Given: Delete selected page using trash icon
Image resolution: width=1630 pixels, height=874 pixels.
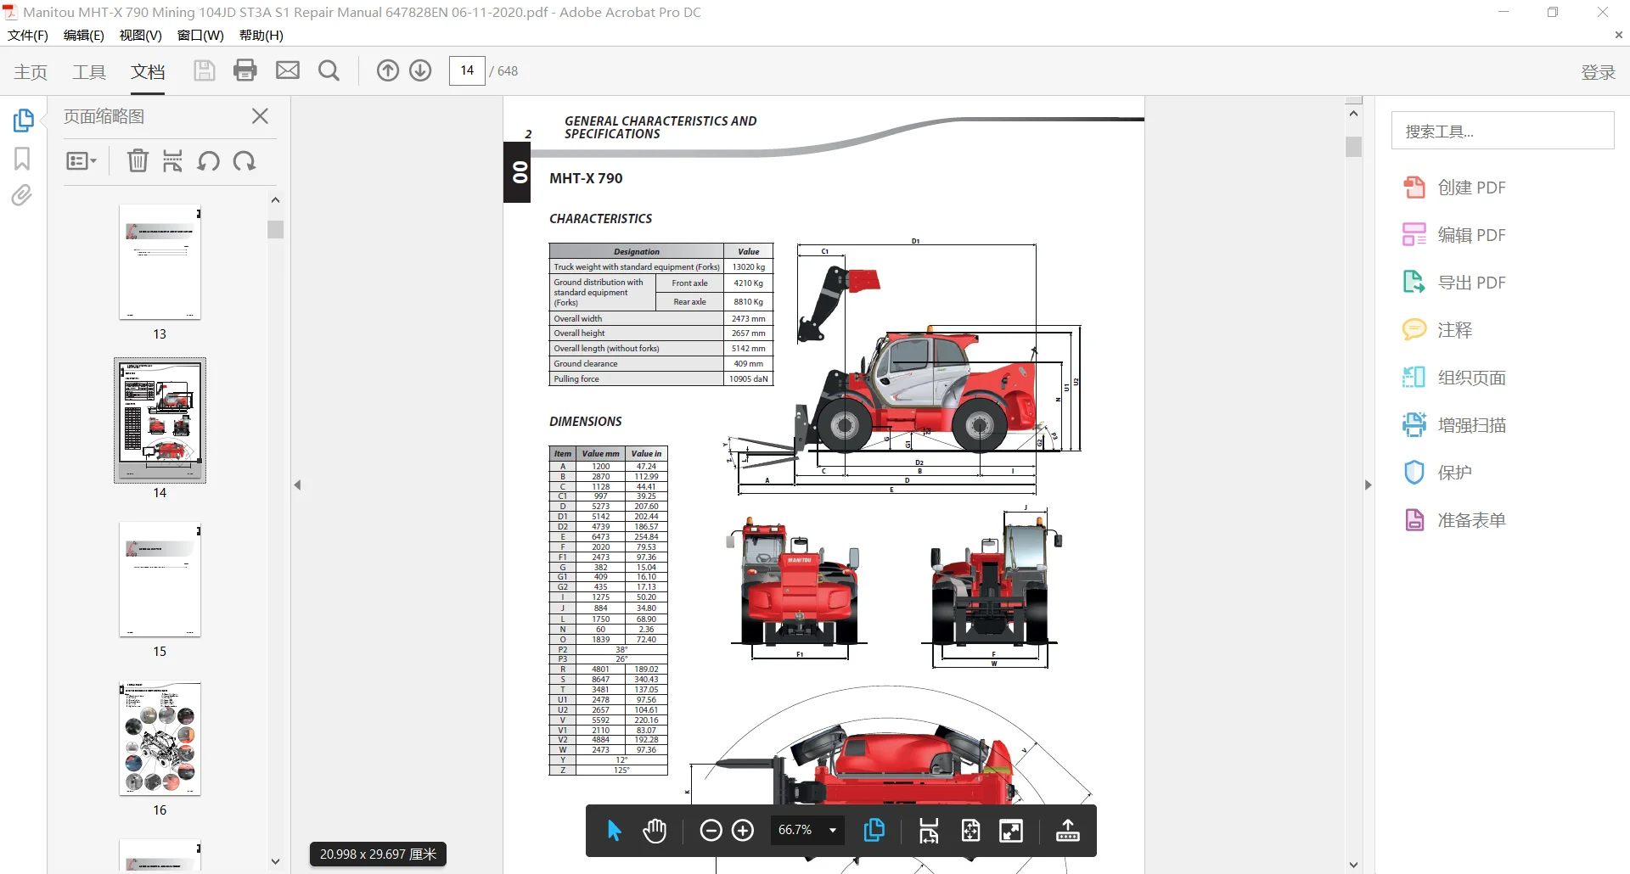Looking at the screenshot, I should (138, 161).
